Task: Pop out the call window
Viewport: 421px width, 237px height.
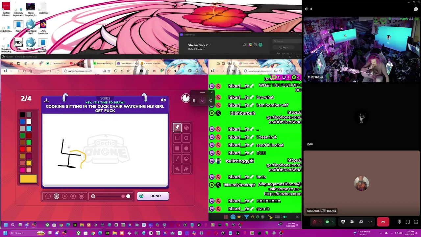Action: click(408, 222)
